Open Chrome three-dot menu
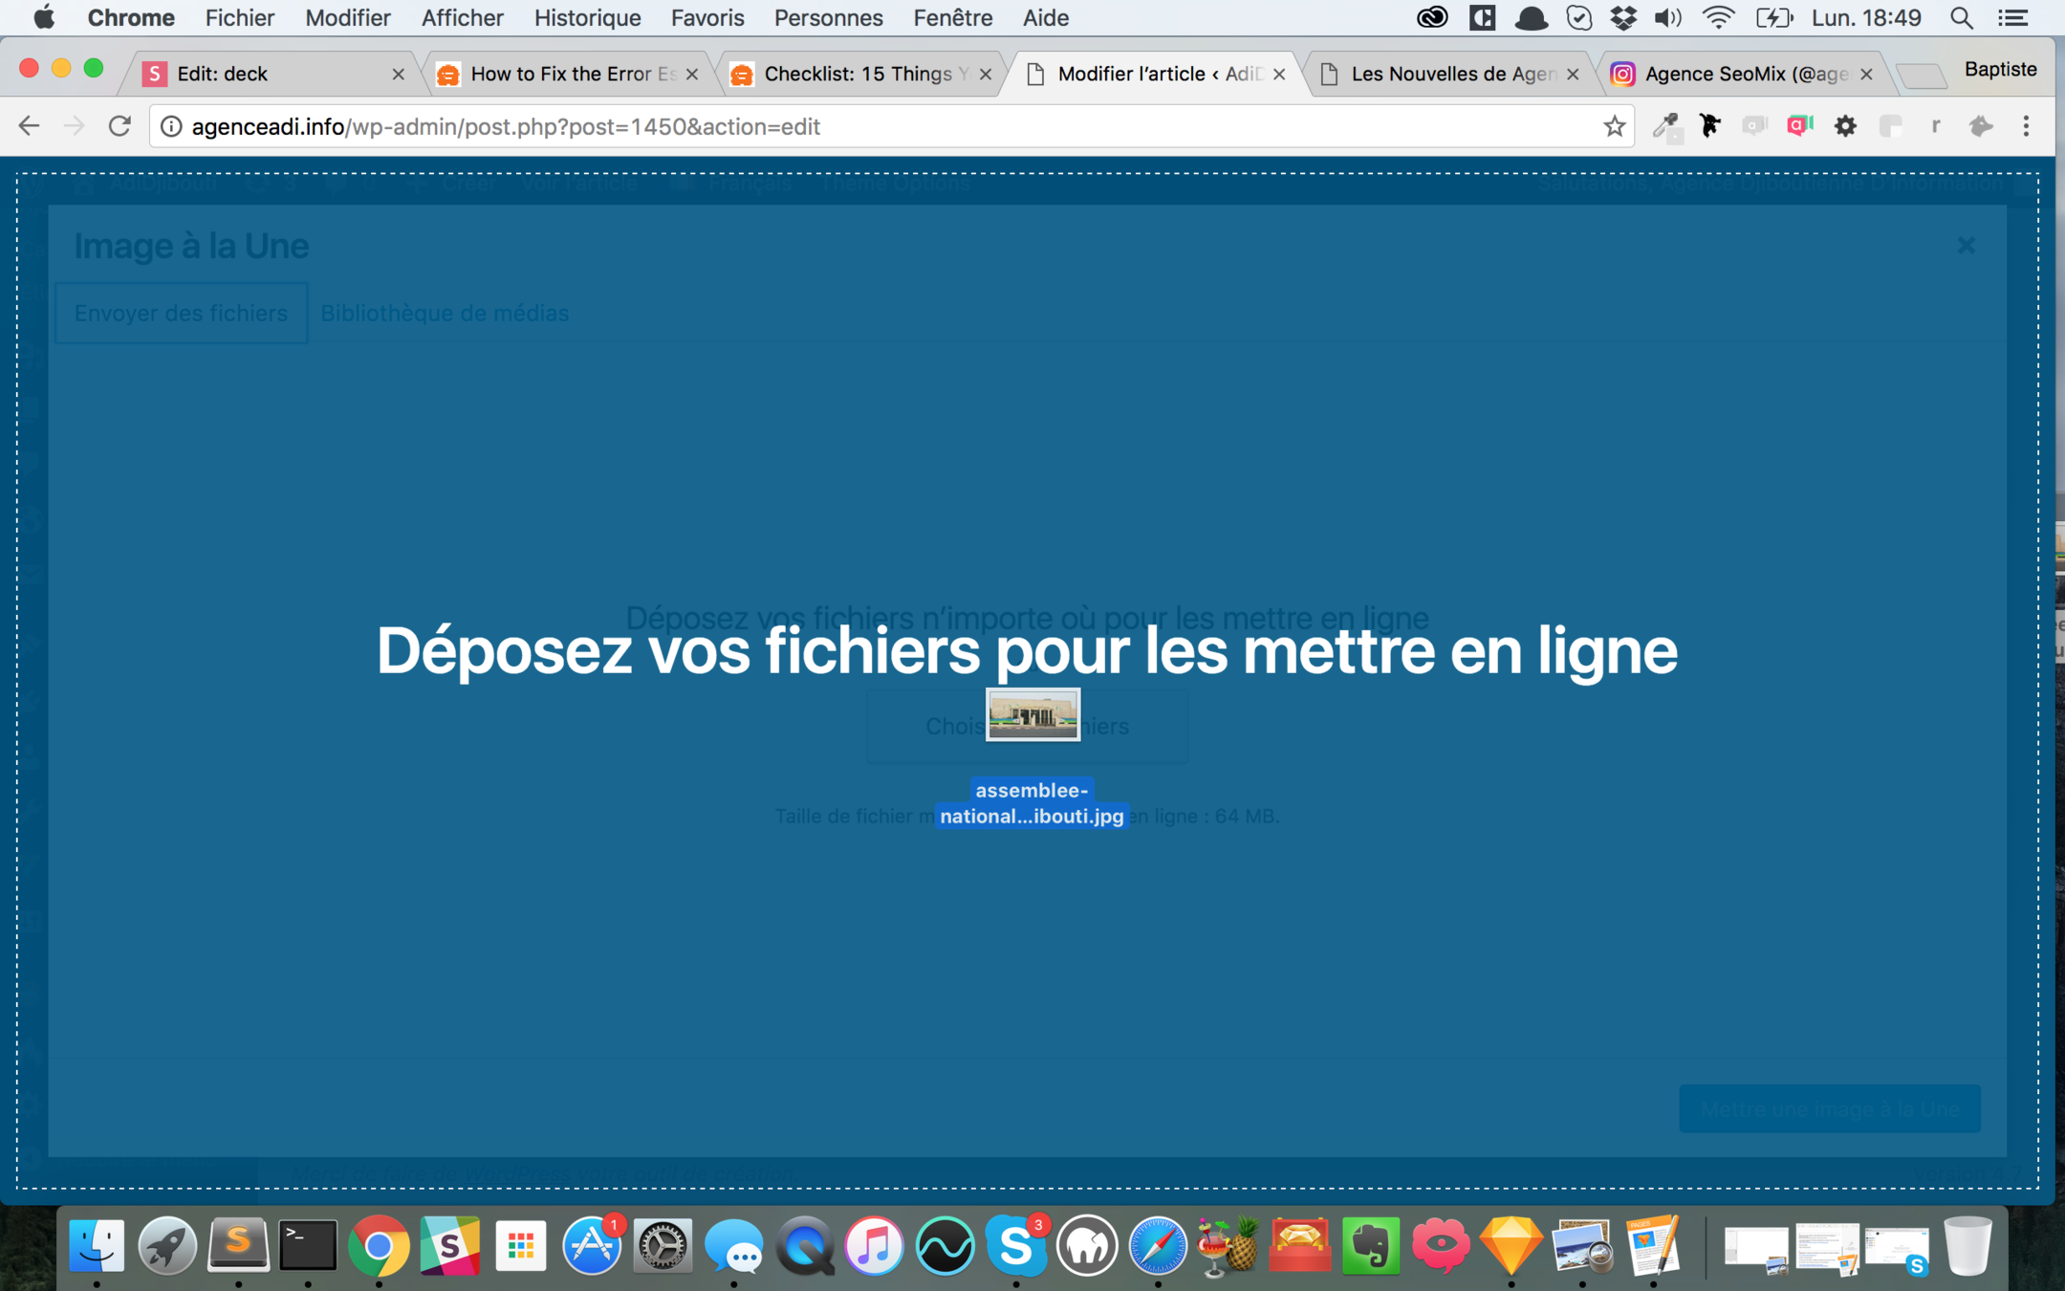The image size is (2065, 1291). pyautogui.click(x=2026, y=126)
